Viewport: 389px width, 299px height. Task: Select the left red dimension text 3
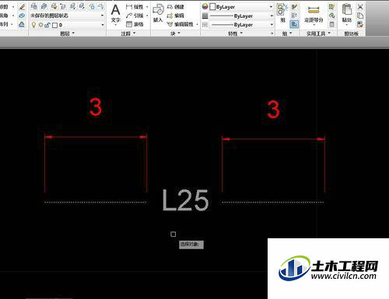pyautogui.click(x=96, y=107)
